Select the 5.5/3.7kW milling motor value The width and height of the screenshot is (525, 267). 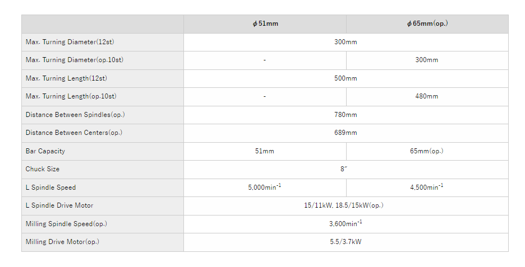(x=346, y=242)
